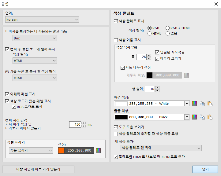Select the RGB + HTML radio option
The height and width of the screenshot is (176, 221).
pos(167,28)
